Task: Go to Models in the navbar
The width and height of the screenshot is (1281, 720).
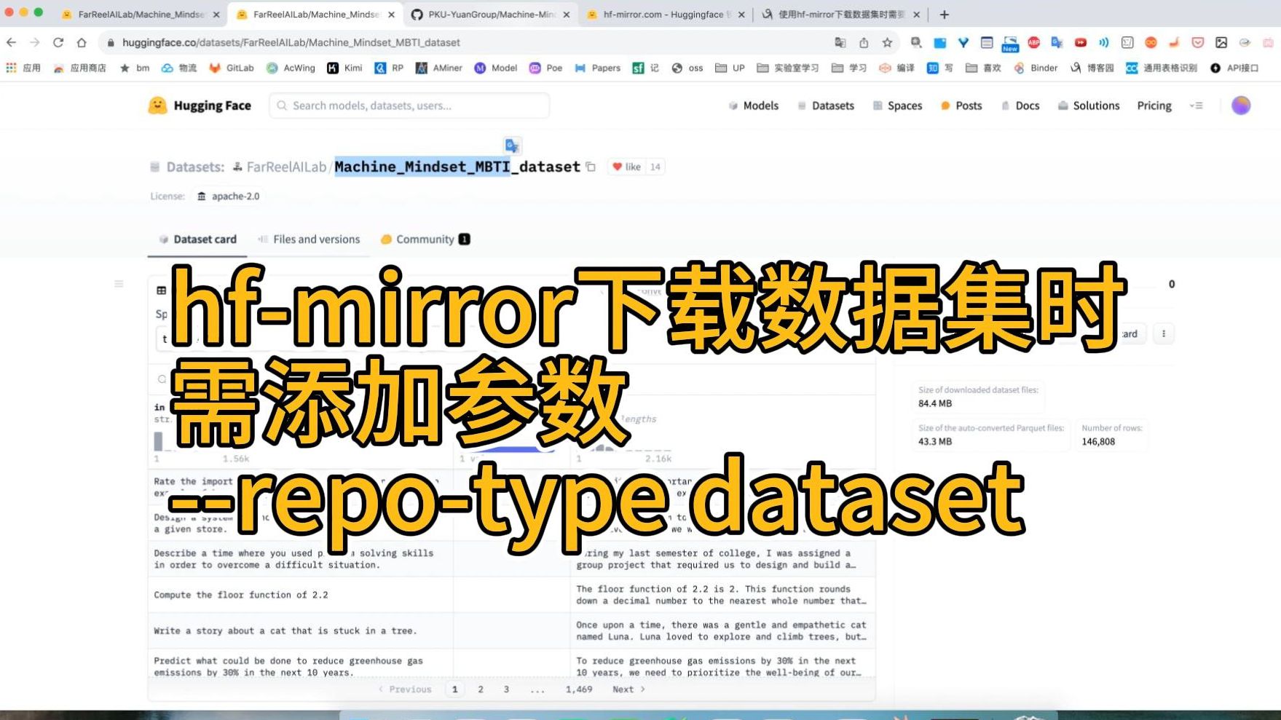Action: (754, 106)
